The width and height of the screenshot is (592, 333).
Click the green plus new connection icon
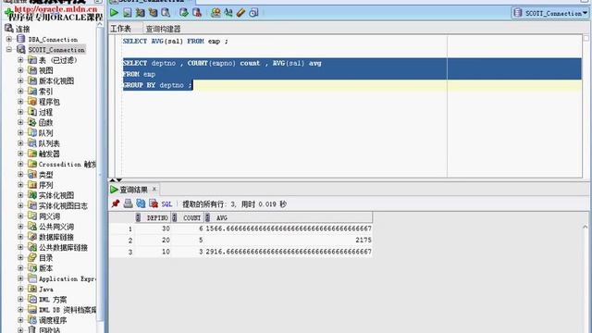coord(8,13)
